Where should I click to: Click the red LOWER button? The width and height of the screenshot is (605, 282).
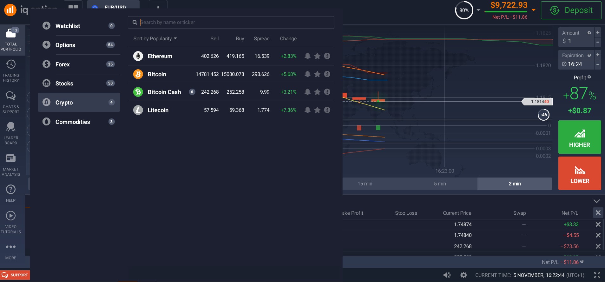click(580, 173)
